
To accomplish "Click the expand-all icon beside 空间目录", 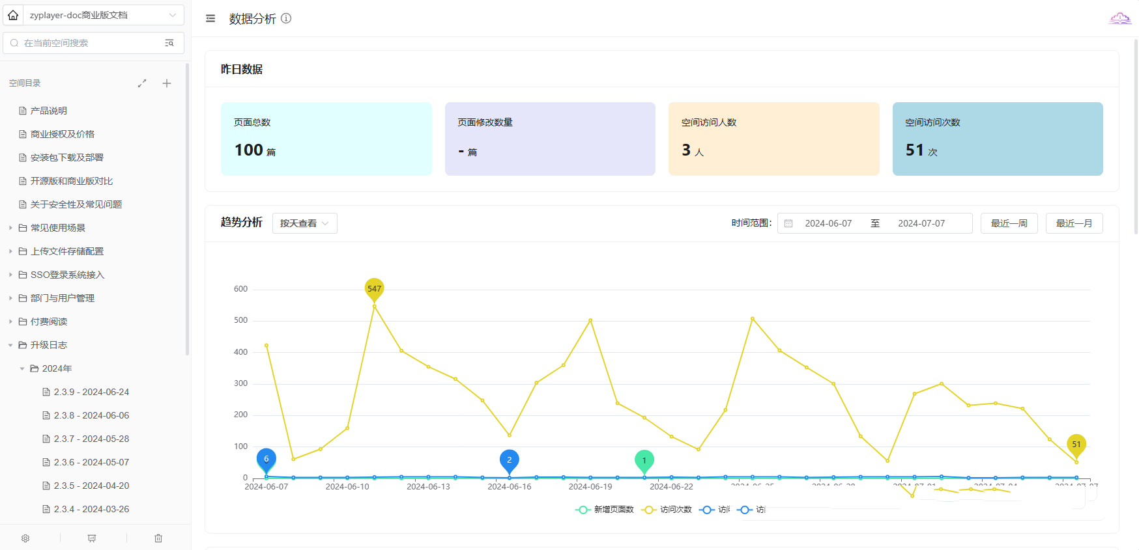I will click(x=142, y=83).
